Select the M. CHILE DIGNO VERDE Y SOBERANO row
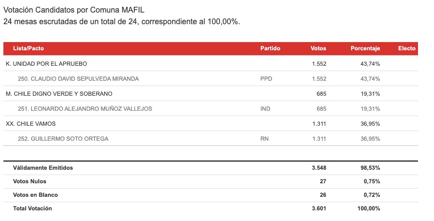Screen dimensions: 434x221 click(210, 93)
